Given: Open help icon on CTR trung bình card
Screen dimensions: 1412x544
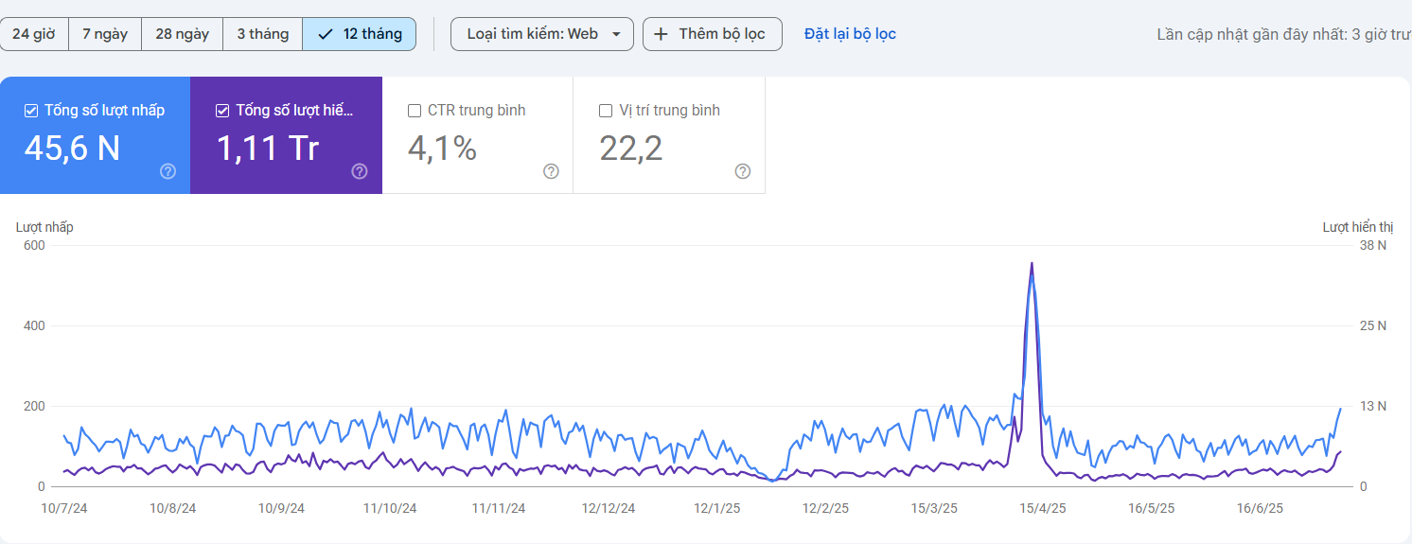Looking at the screenshot, I should (551, 171).
